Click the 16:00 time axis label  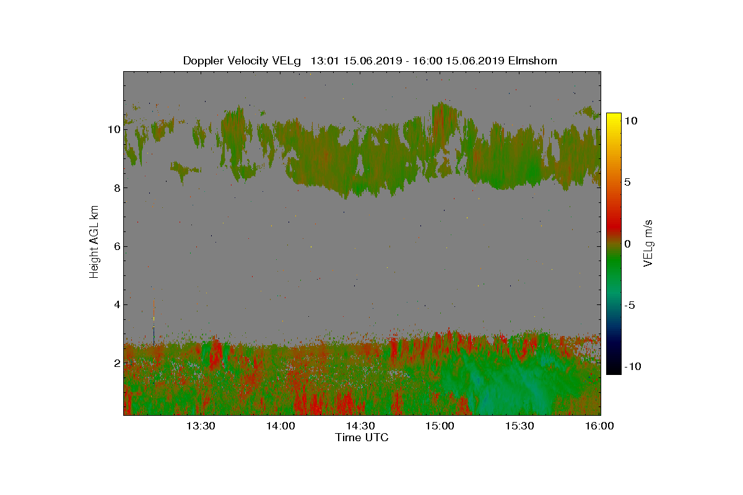coord(600,426)
